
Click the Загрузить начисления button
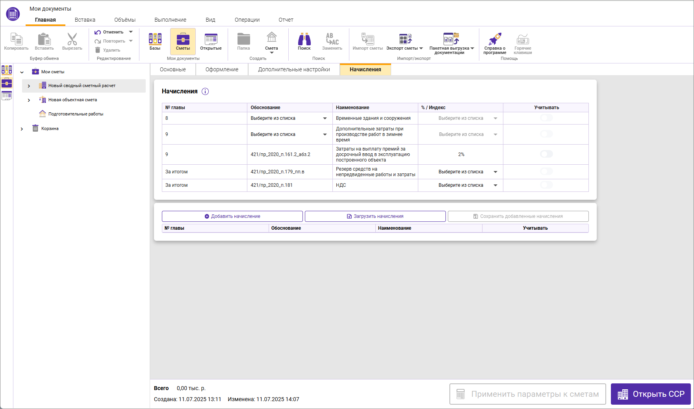point(375,216)
